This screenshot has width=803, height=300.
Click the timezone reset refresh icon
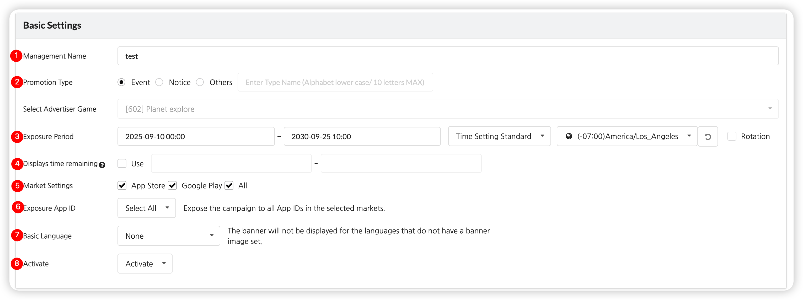click(x=708, y=137)
